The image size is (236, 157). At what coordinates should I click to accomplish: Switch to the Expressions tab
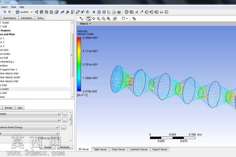point(9,18)
